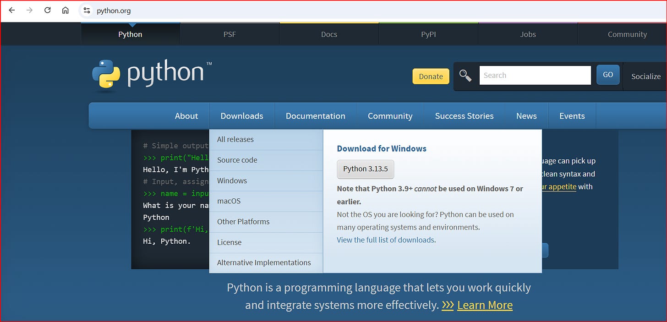Select the Python top tab

coord(130,34)
